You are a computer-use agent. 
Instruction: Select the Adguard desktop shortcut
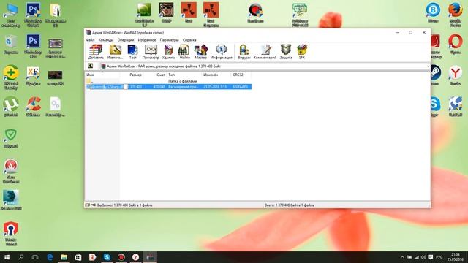[x=11, y=138]
